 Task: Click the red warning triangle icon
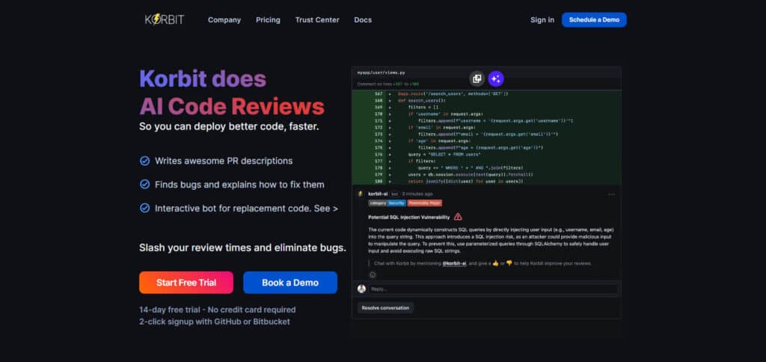(x=458, y=217)
